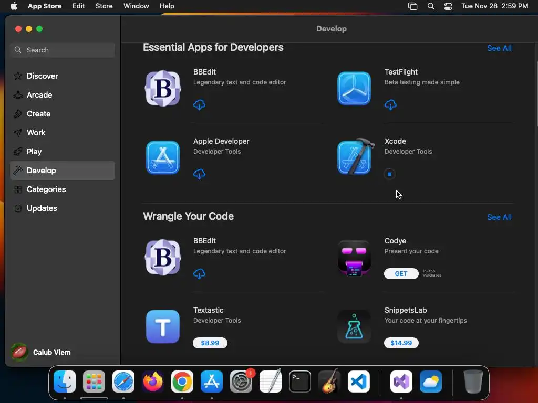Open the Codye app icon
538x403 pixels.
(354, 258)
